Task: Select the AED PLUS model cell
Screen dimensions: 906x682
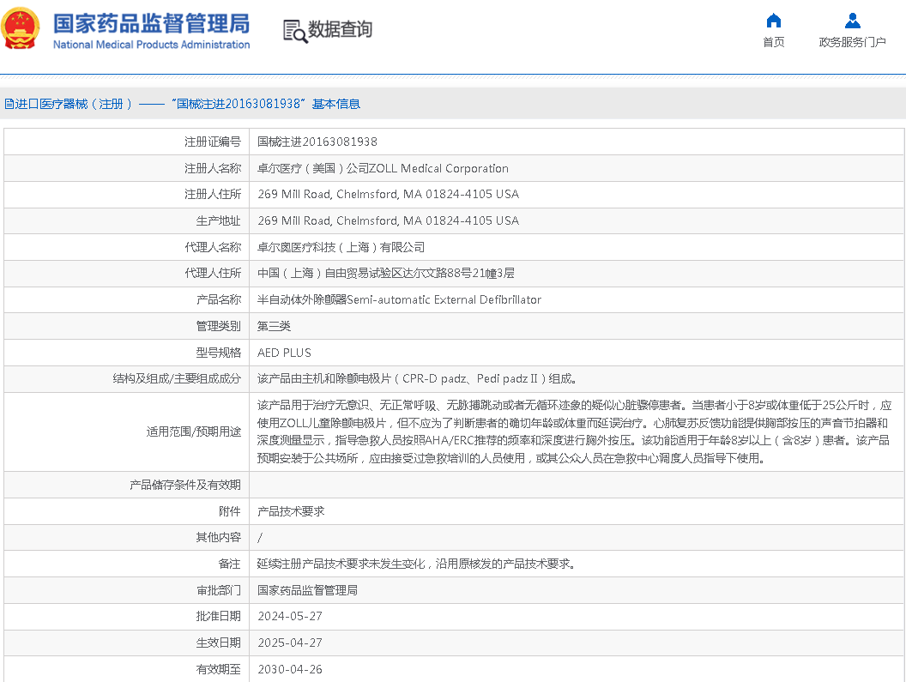Action: (284, 353)
